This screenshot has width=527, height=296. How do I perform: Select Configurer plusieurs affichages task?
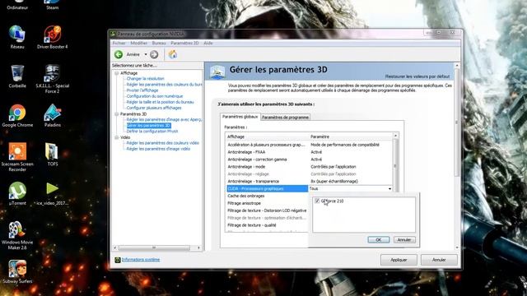(x=154, y=108)
